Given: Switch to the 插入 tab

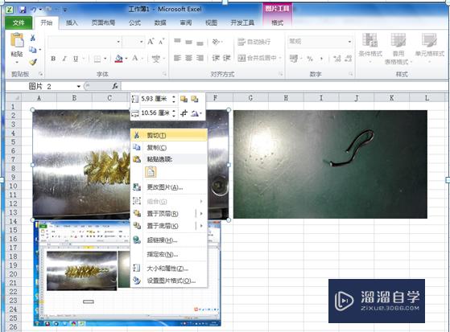Looking at the screenshot, I should 72,23.
